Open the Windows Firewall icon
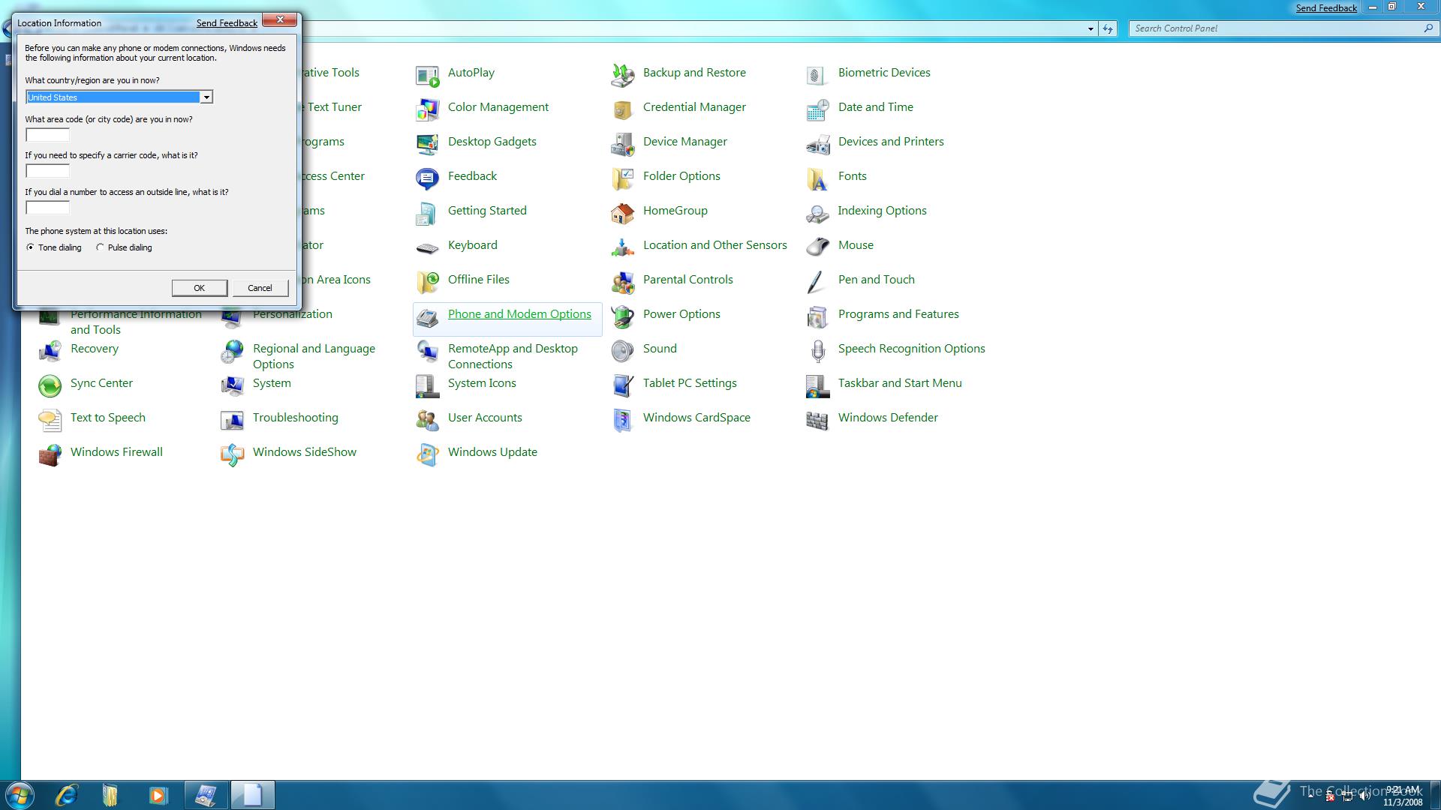The width and height of the screenshot is (1441, 810). (50, 454)
